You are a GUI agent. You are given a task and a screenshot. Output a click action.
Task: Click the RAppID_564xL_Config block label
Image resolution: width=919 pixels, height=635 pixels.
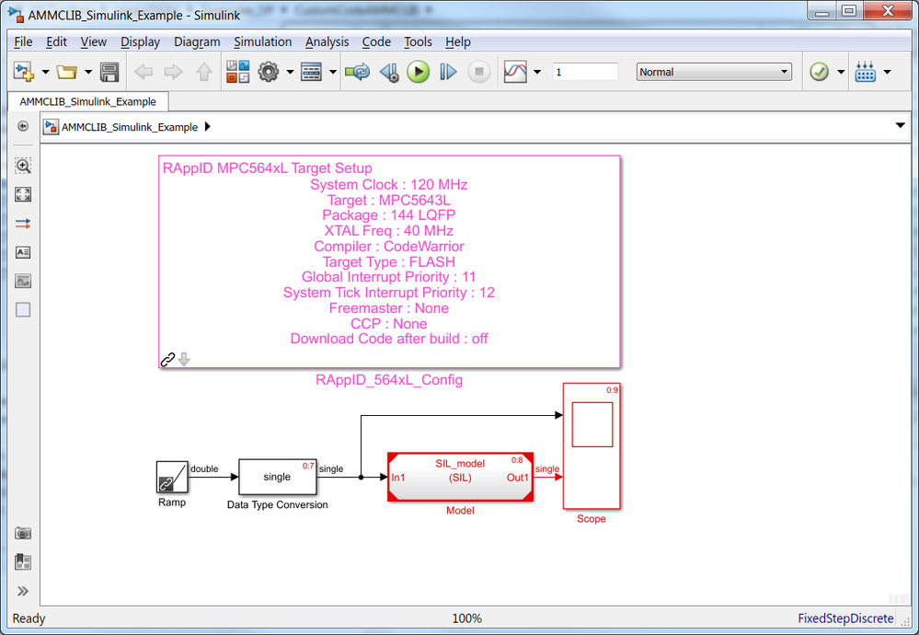click(x=389, y=380)
